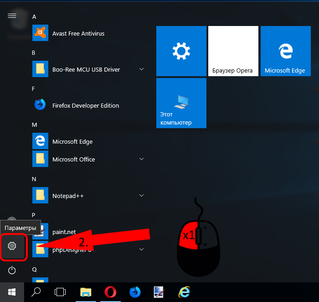Launch paint.net from the app list
The image size is (319, 302).
pyautogui.click(x=63, y=232)
